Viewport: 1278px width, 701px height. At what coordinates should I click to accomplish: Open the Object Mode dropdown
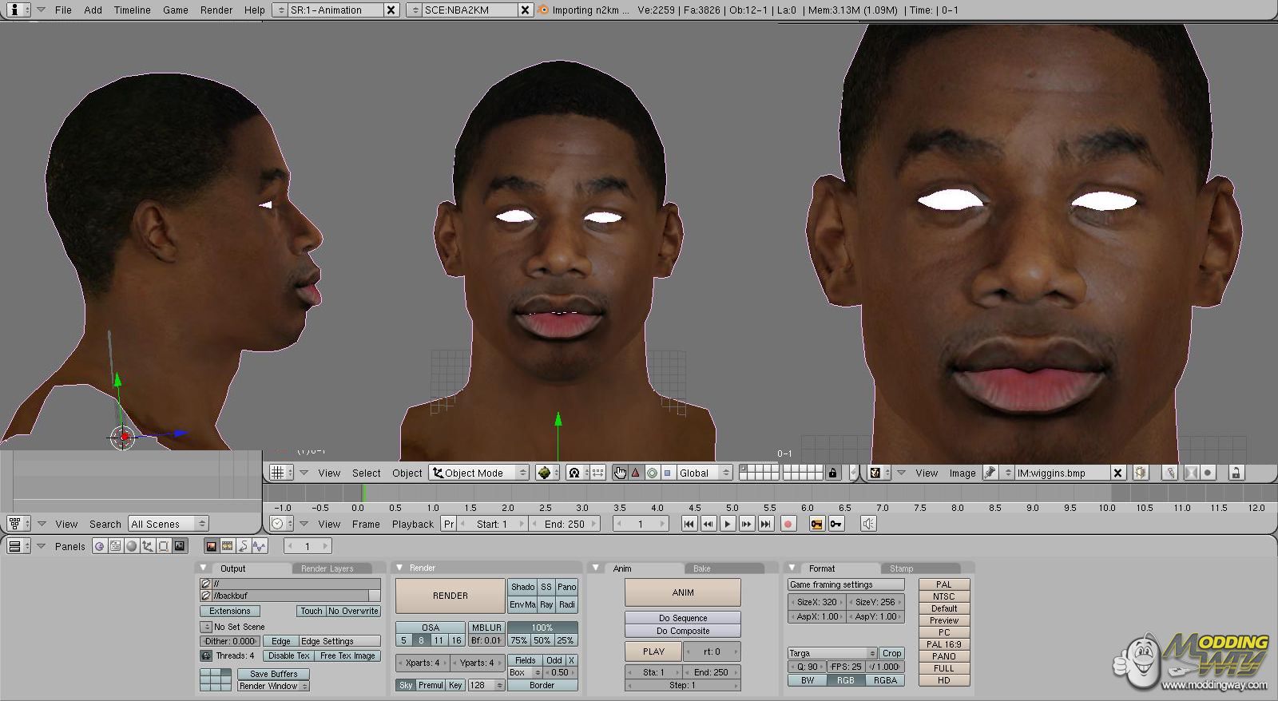(478, 473)
